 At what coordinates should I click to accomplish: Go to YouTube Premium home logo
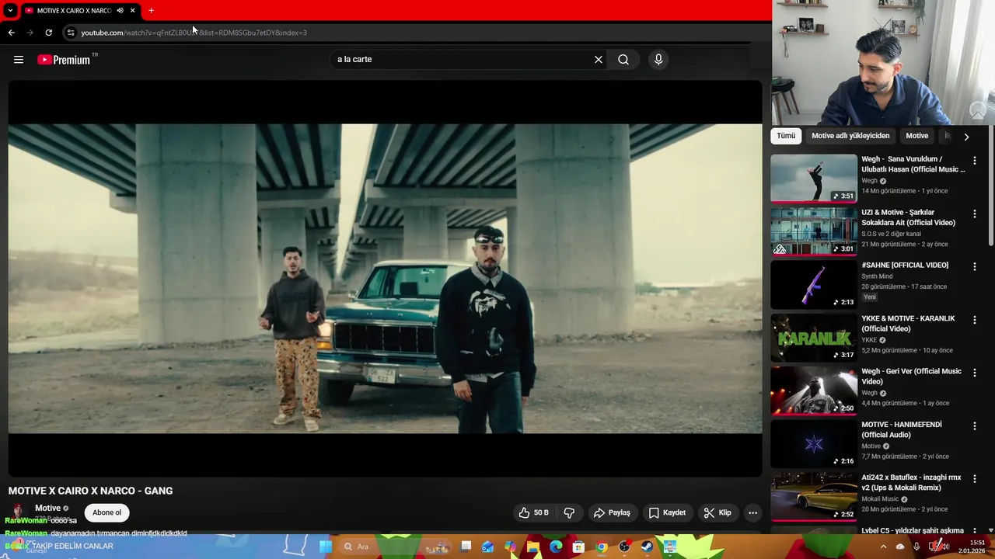64,60
